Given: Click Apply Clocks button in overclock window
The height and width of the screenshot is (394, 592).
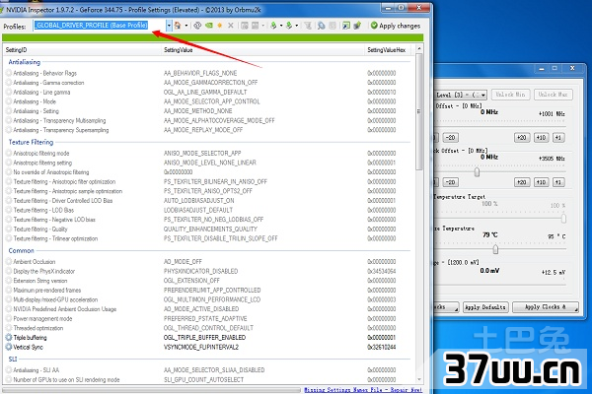Looking at the screenshot, I should point(546,307).
